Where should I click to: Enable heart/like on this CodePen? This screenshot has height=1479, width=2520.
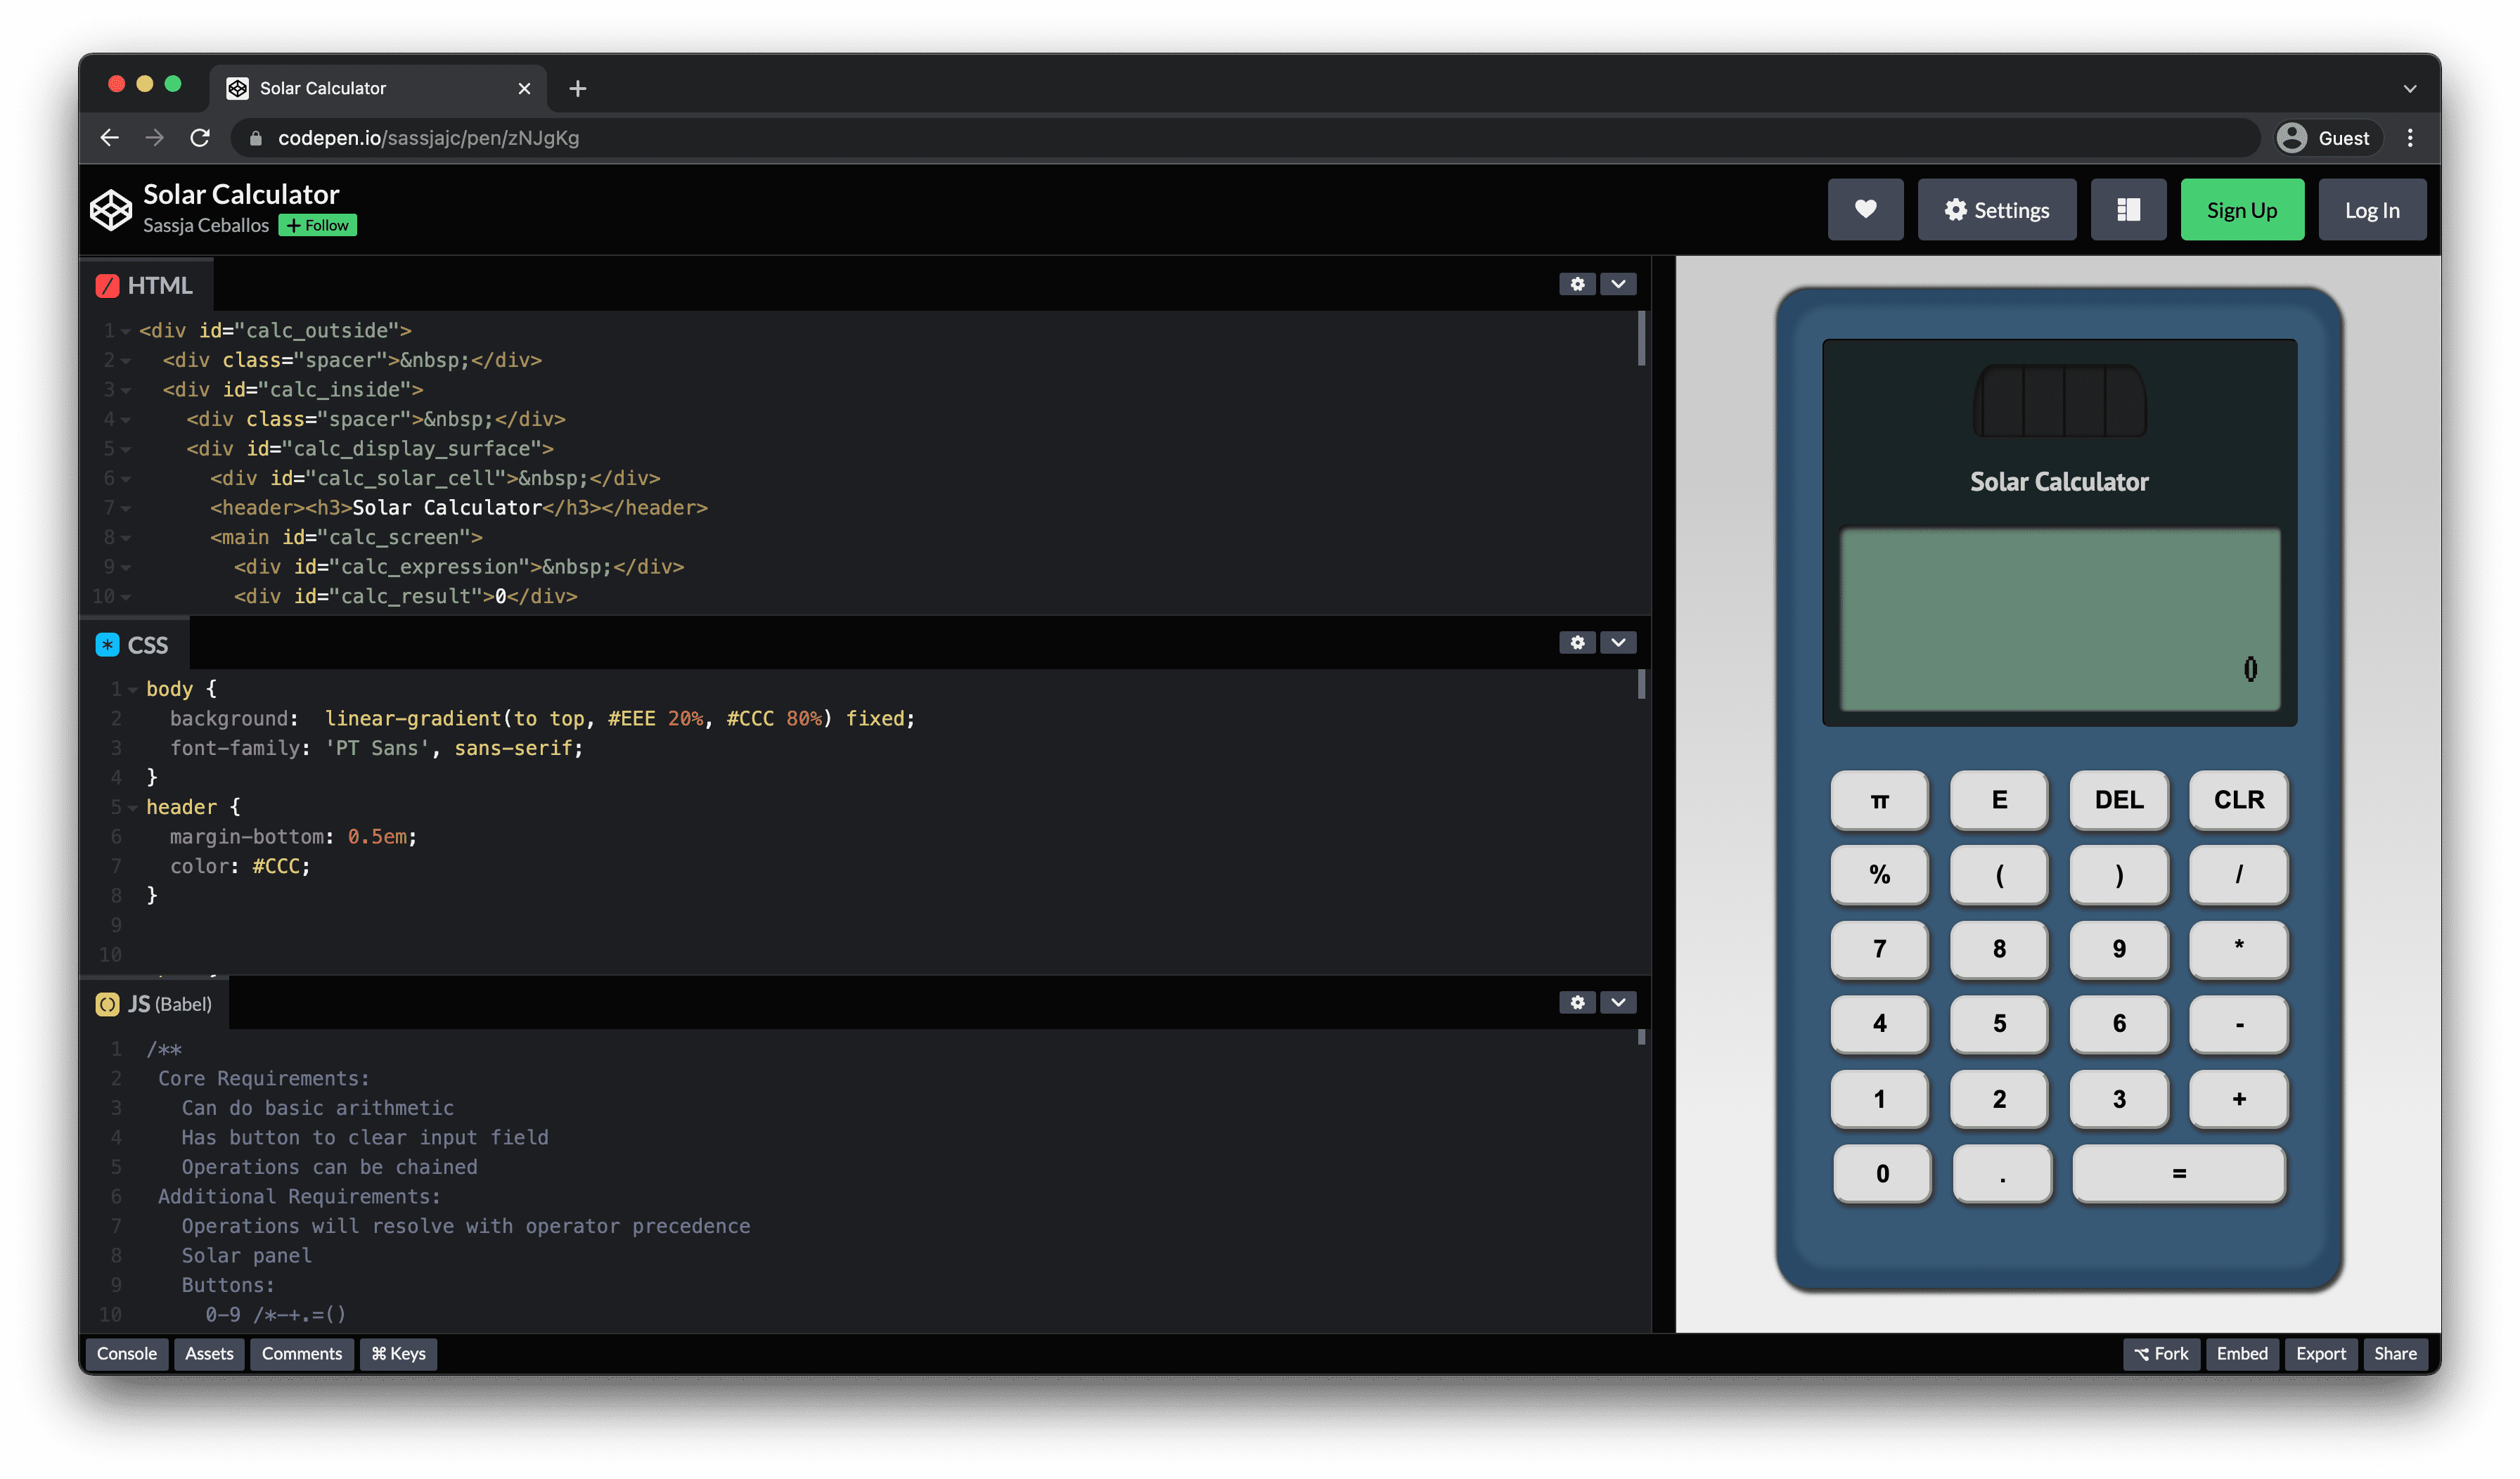tap(1865, 208)
